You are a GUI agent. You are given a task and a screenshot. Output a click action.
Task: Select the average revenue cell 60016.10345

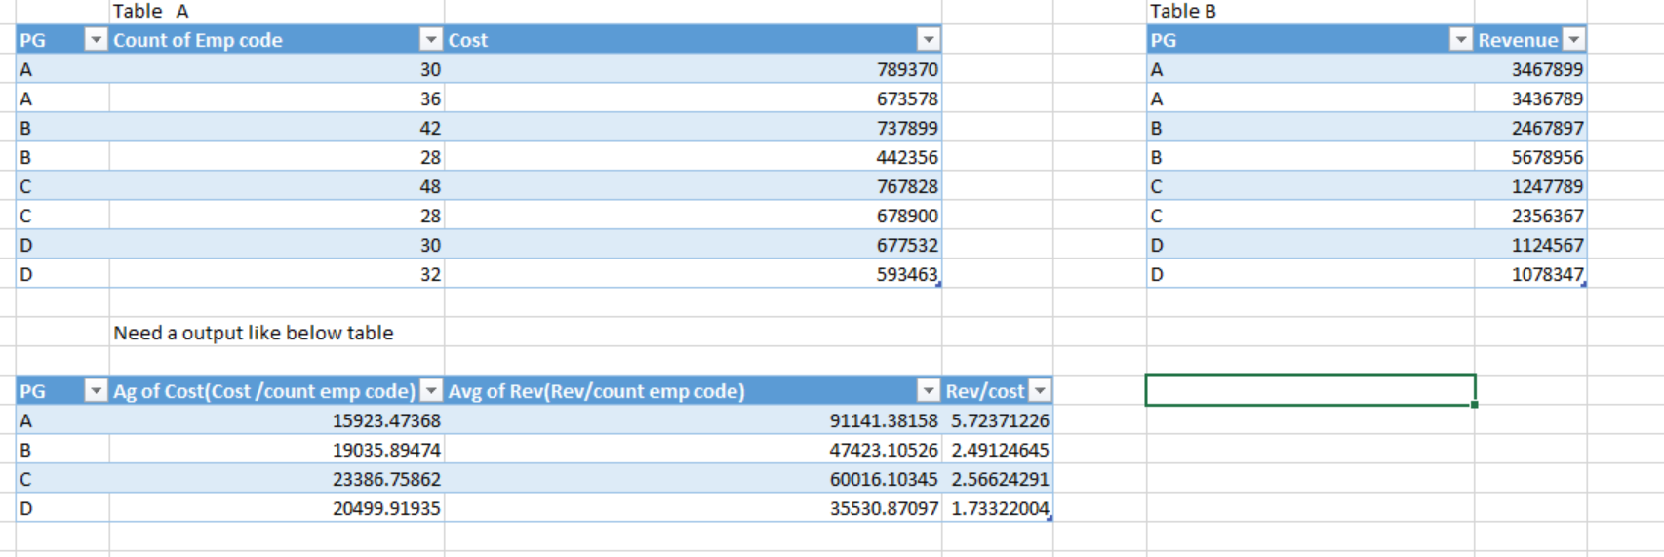pos(693,479)
